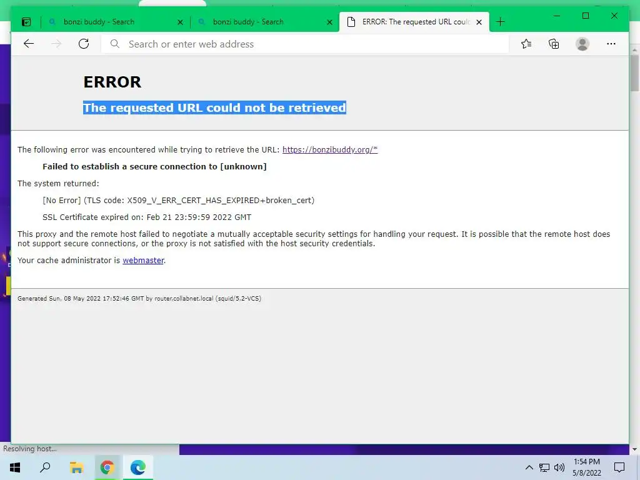Click Microsoft Edge taskbar icon

[138, 467]
